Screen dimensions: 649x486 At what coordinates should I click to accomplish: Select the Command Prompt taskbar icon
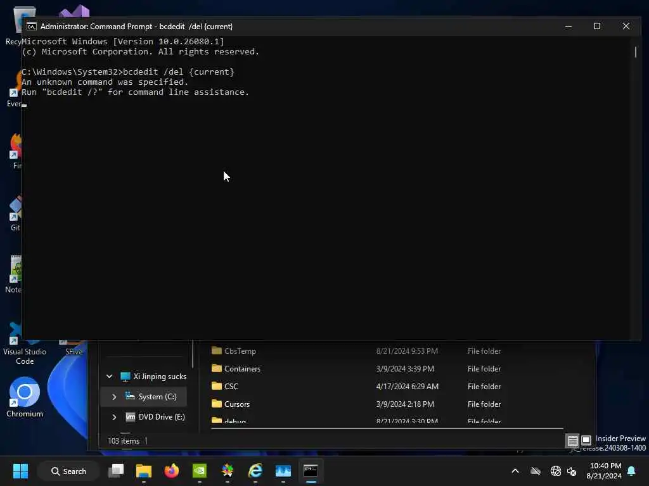tap(311, 471)
